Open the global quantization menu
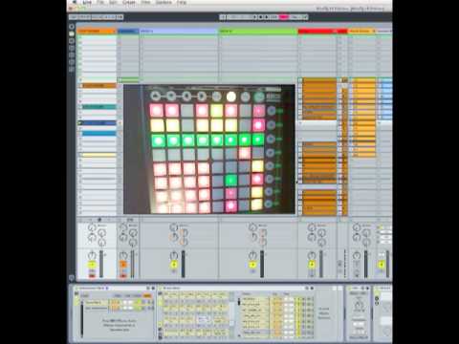 295,17
